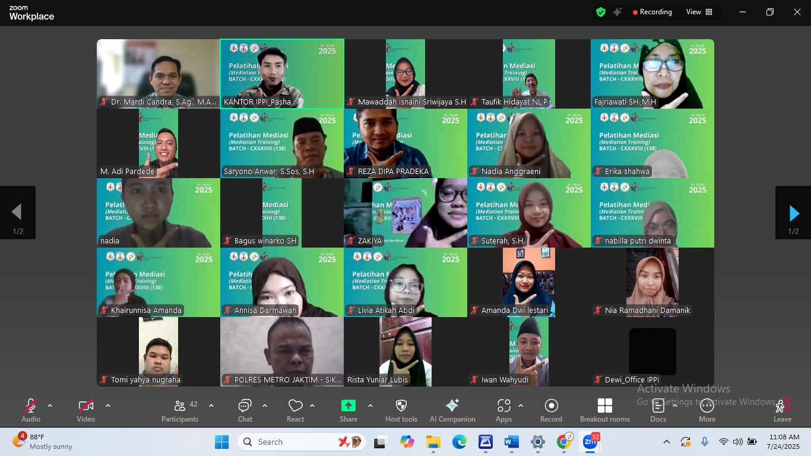Click the encryption shield icon
Image resolution: width=811 pixels, height=456 pixels.
click(601, 12)
